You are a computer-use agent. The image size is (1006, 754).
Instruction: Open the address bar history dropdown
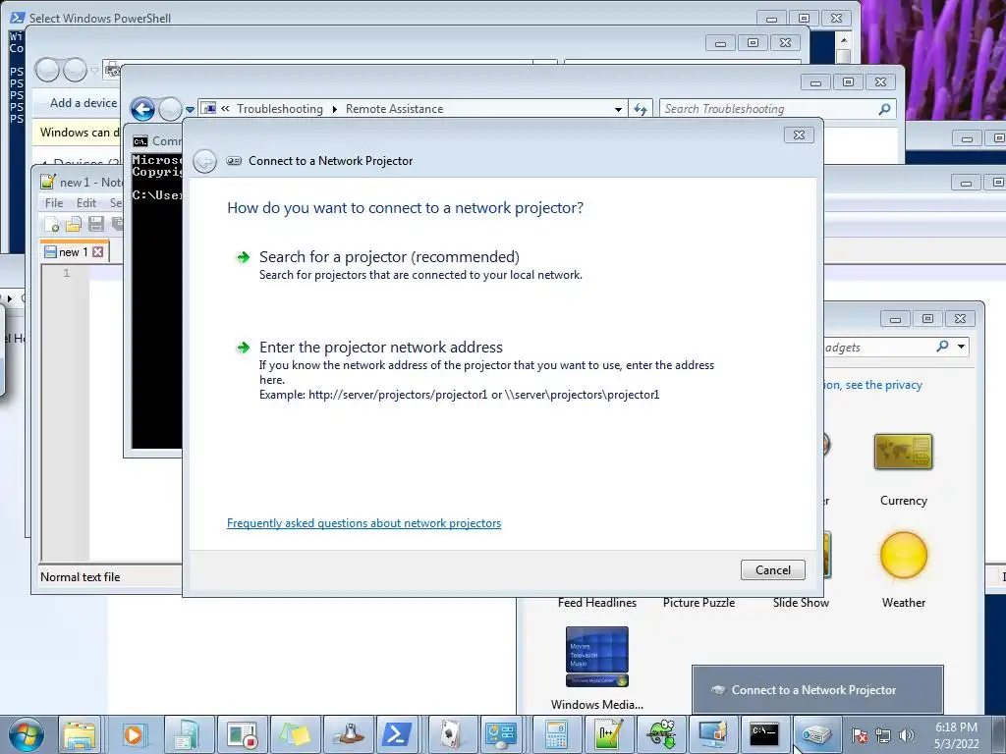pyautogui.click(x=618, y=109)
